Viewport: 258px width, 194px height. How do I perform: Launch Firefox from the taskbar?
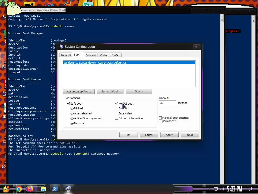click(30, 189)
